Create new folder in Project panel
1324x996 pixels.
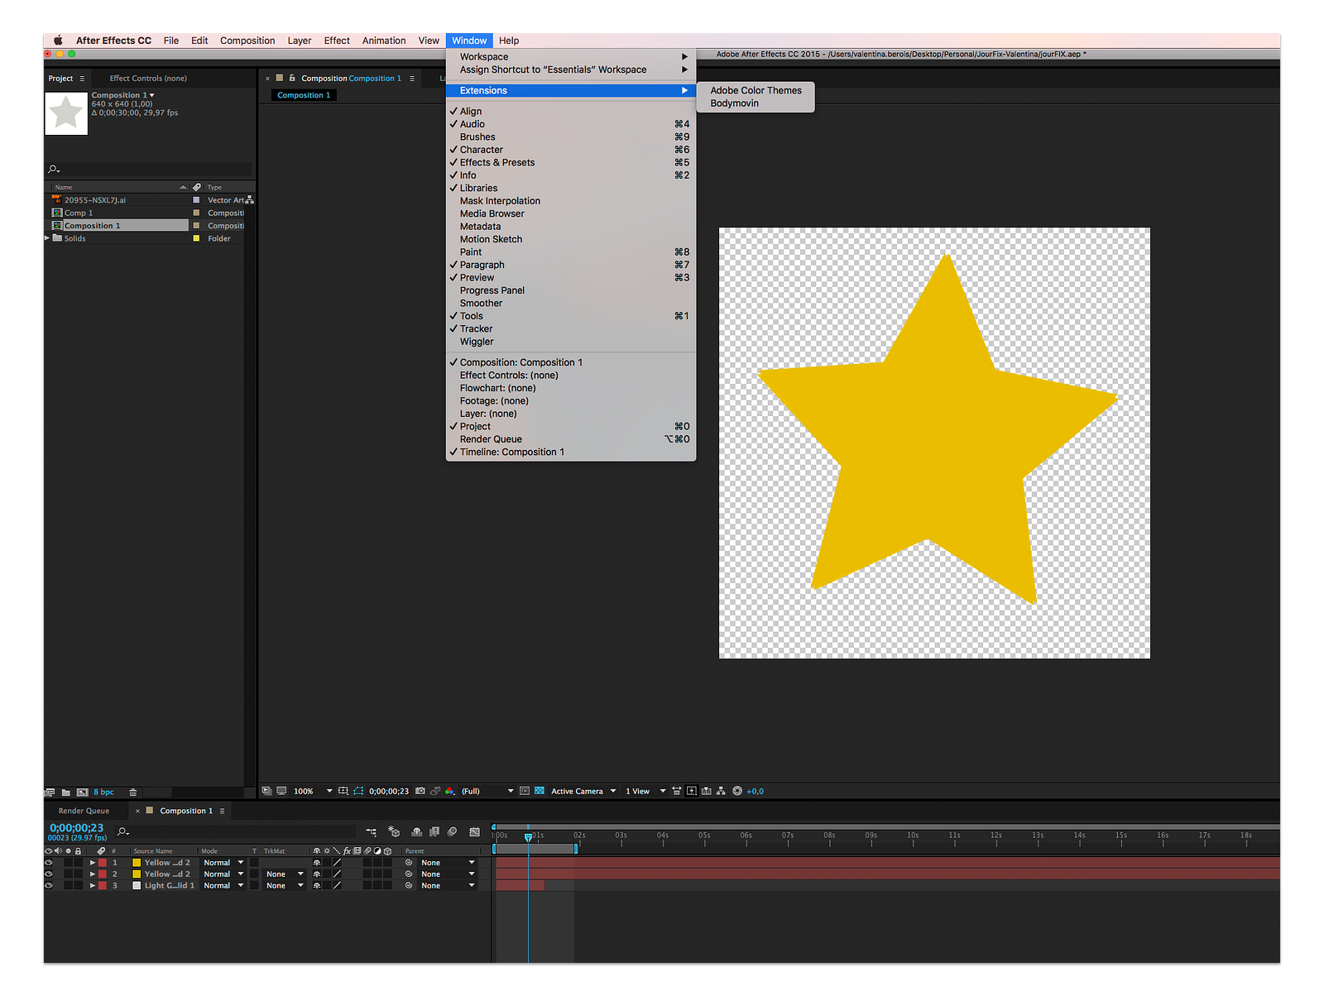[66, 792]
